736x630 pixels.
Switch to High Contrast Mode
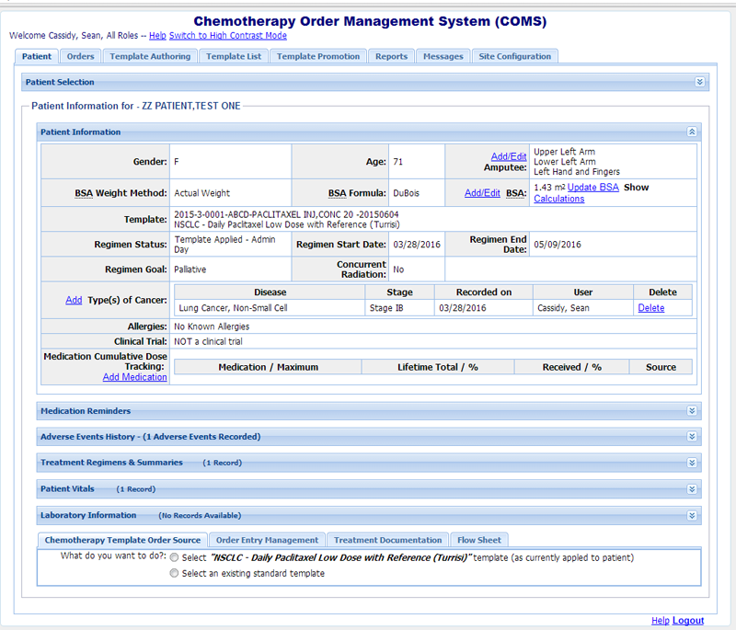pos(227,36)
